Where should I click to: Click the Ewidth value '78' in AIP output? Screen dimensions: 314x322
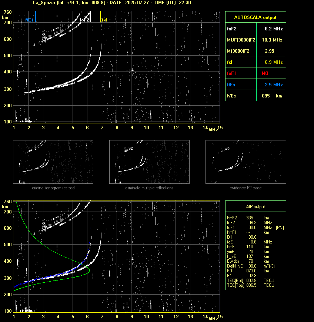251,261
